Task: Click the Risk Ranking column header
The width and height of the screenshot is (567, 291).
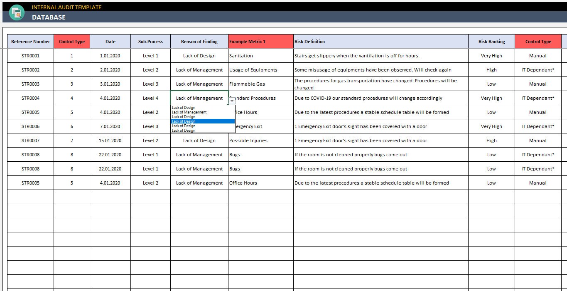Action: [491, 42]
